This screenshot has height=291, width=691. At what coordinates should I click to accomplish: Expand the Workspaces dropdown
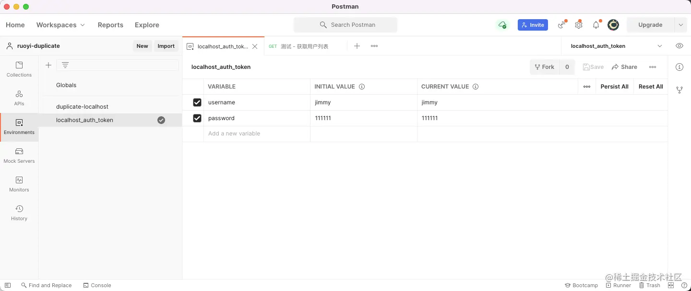coord(60,25)
